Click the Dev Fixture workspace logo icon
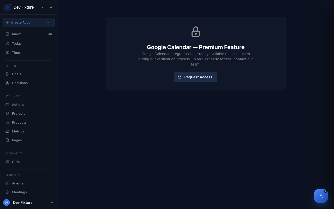 pyautogui.click(x=7, y=7)
